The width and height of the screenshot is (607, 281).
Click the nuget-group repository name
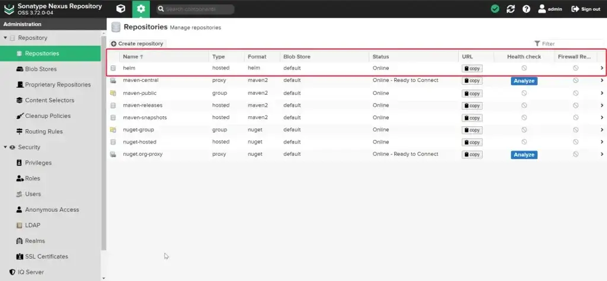(x=139, y=130)
